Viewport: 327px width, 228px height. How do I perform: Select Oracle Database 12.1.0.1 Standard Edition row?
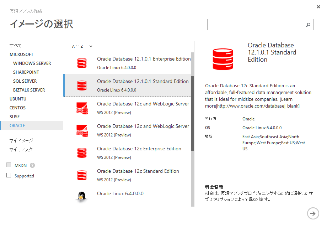(127, 85)
